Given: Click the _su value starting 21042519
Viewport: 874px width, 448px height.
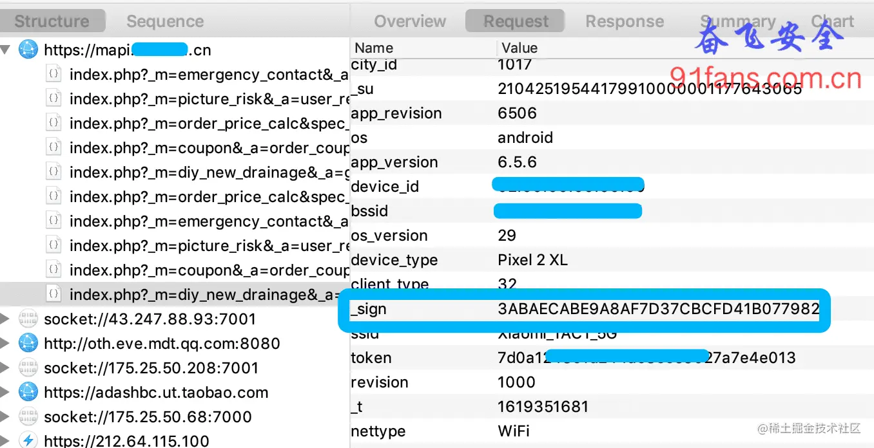Looking at the screenshot, I should tap(650, 89).
